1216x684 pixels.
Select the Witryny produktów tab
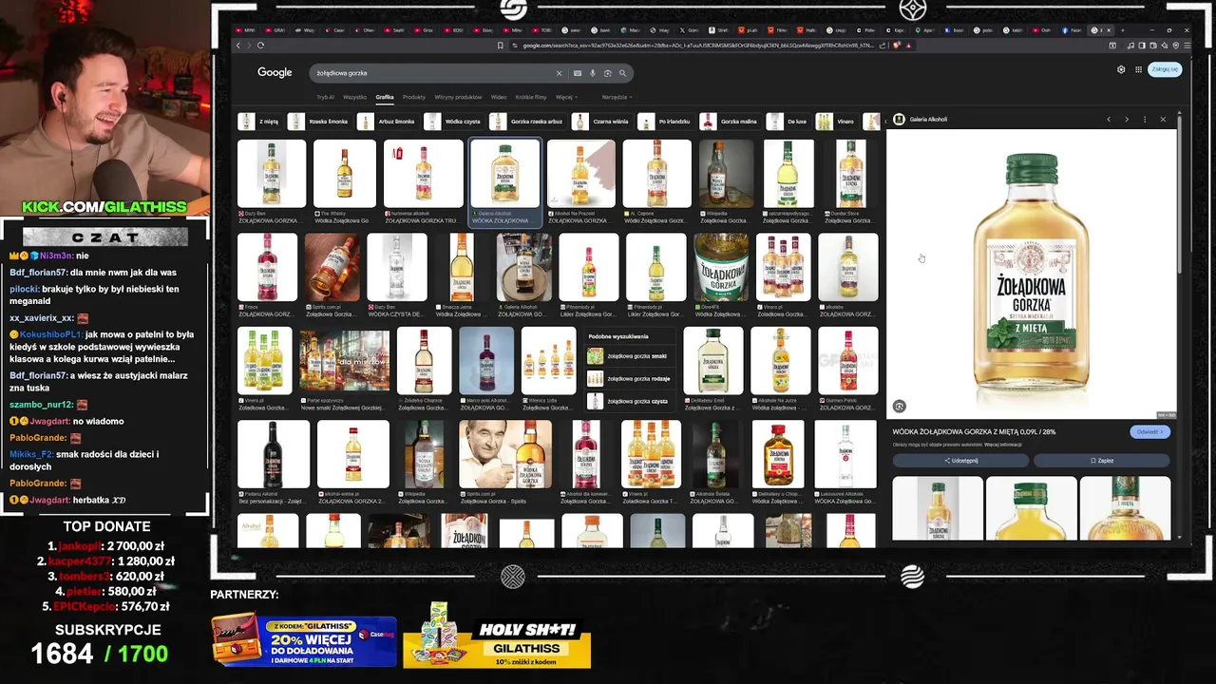click(458, 97)
